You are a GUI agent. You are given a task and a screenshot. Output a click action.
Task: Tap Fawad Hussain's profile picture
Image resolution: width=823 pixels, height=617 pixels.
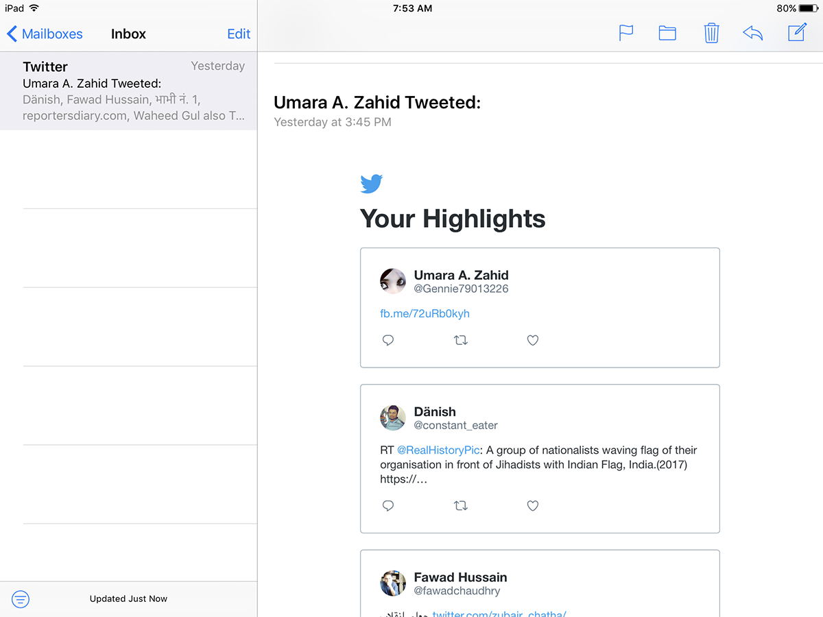coord(393,583)
